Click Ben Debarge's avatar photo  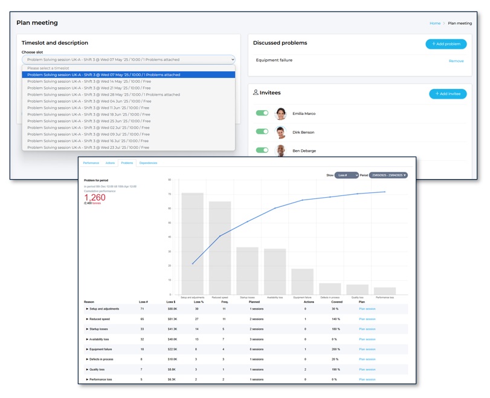(280, 151)
